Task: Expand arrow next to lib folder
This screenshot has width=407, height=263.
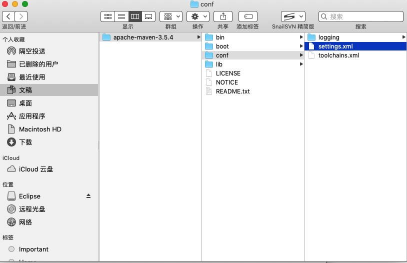Action: click(x=301, y=64)
